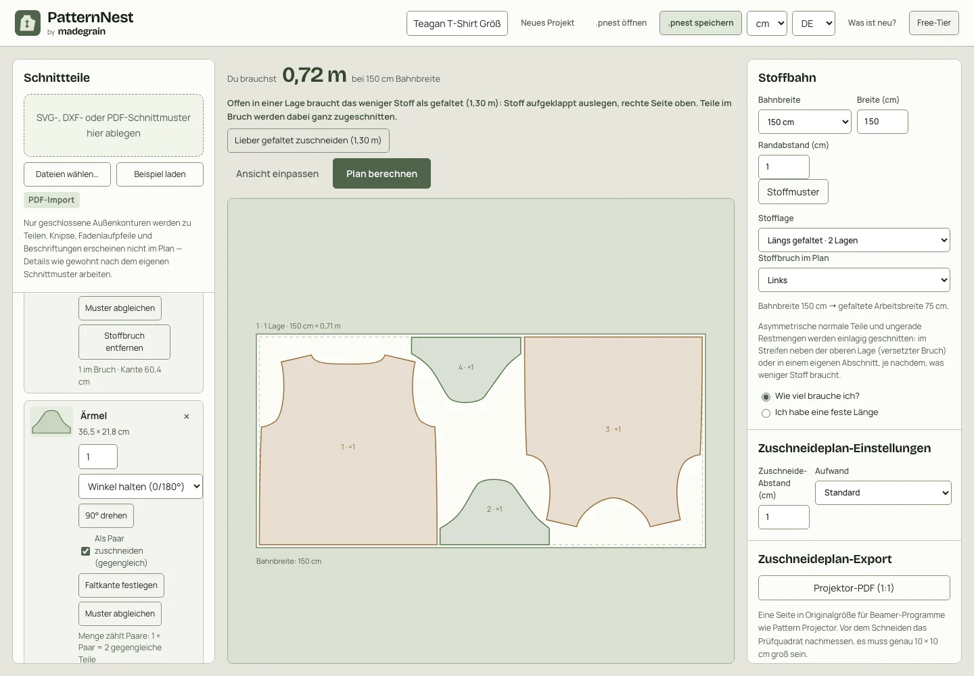Screen dimensions: 974x676
Task: Open Aufwand Standard dropdown
Action: tap(883, 493)
